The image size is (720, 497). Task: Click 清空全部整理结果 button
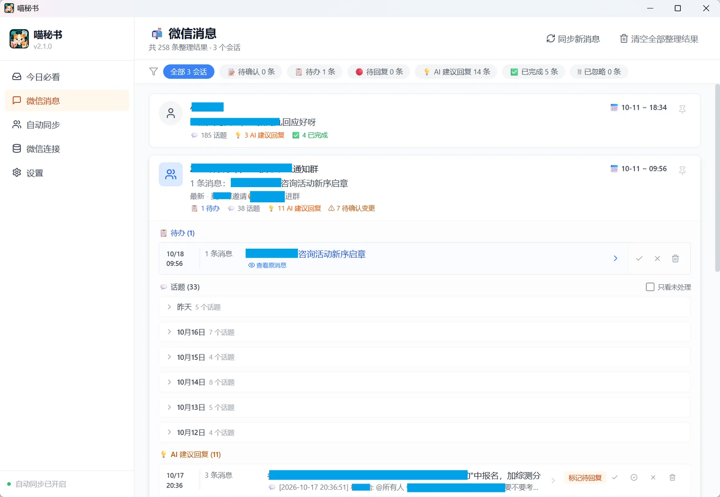point(659,39)
